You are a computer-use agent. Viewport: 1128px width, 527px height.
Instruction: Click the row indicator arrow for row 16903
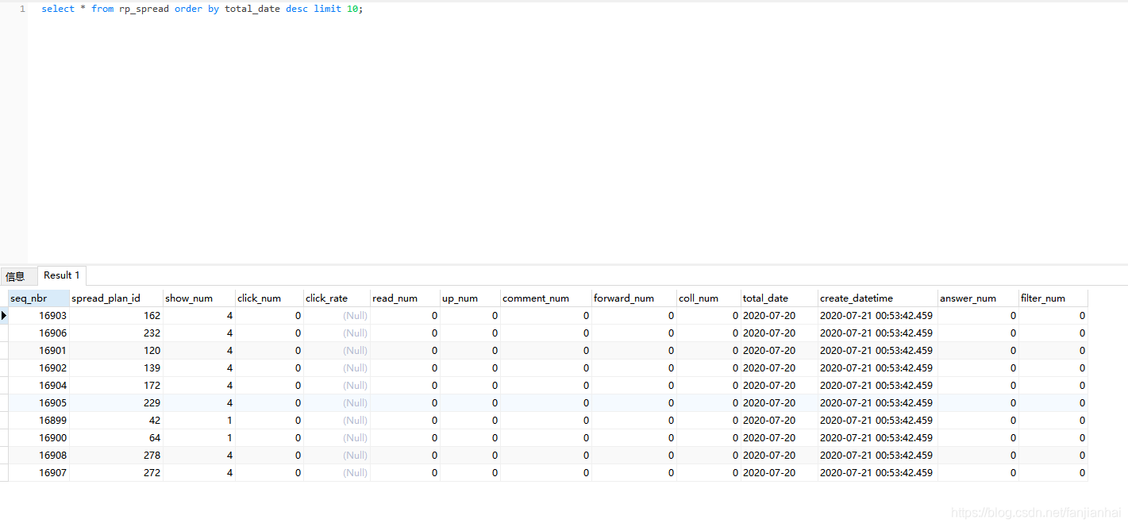tap(4, 316)
